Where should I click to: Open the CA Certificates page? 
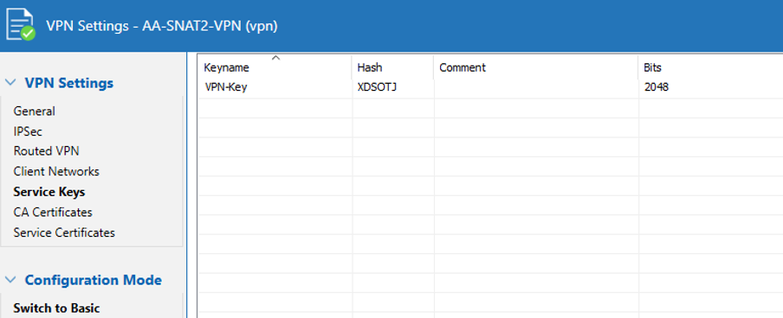[x=53, y=213]
